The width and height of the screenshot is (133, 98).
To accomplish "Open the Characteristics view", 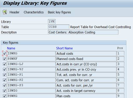I will click(x=34, y=12).
